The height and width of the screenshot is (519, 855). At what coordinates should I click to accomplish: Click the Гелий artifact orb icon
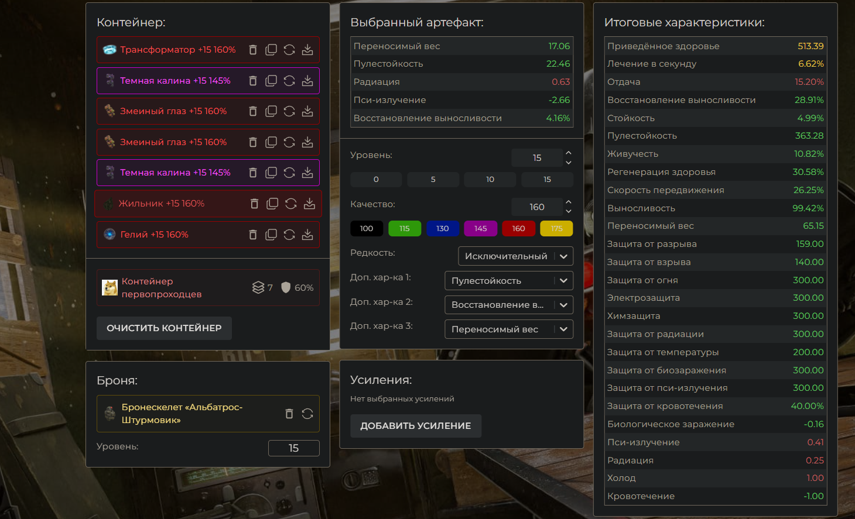[x=110, y=234]
